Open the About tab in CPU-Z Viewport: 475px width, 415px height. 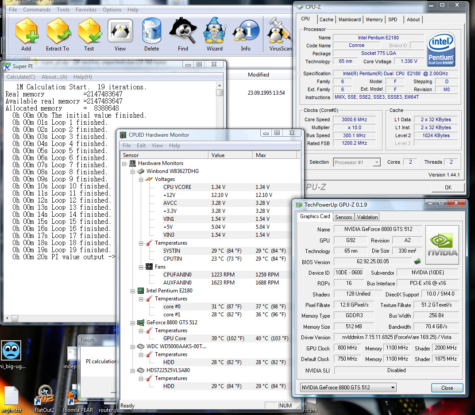[413, 19]
